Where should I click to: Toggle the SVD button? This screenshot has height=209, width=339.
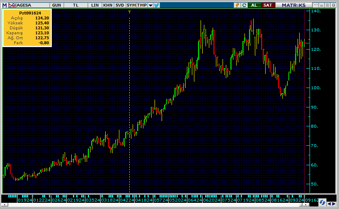(119, 5)
